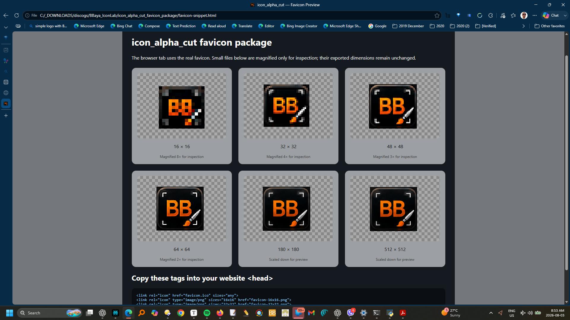
Task: Open the Bing Chat favorite
Action: [121, 26]
